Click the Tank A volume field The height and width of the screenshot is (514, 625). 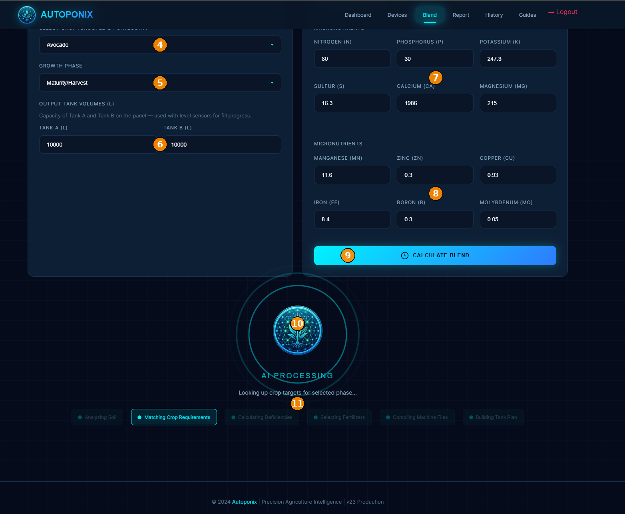point(98,145)
